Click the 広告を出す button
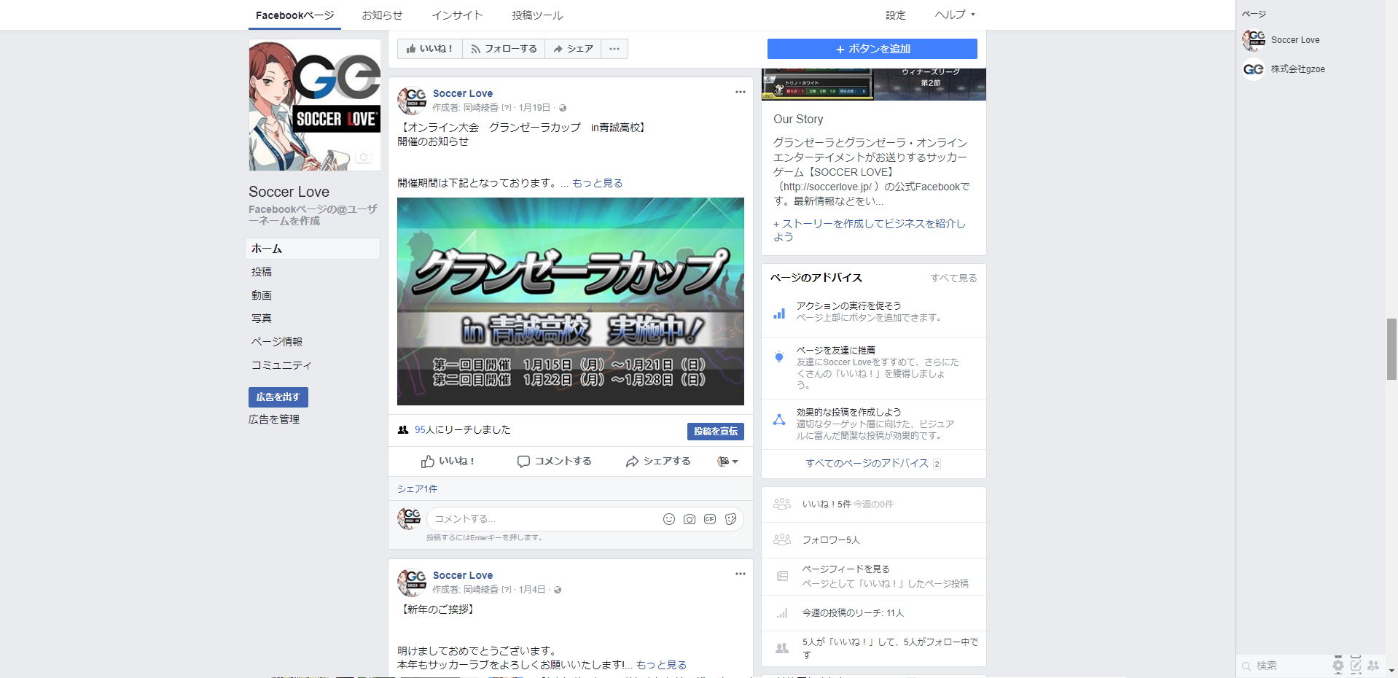The width and height of the screenshot is (1398, 678). 278,397
